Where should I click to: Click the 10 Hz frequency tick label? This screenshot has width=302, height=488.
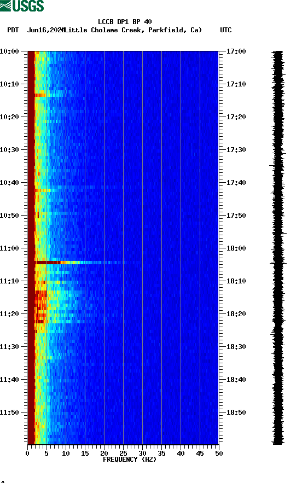pyautogui.click(x=66, y=454)
